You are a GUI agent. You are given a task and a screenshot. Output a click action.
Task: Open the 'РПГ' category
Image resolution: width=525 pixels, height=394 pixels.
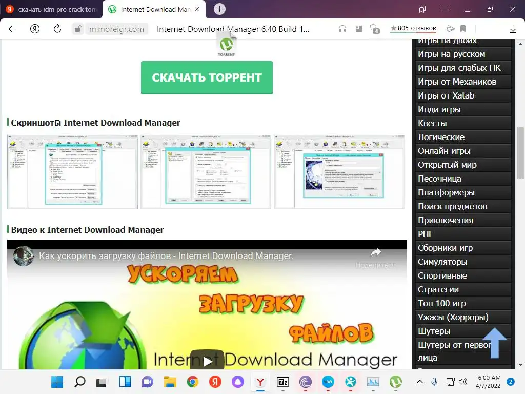point(463,234)
